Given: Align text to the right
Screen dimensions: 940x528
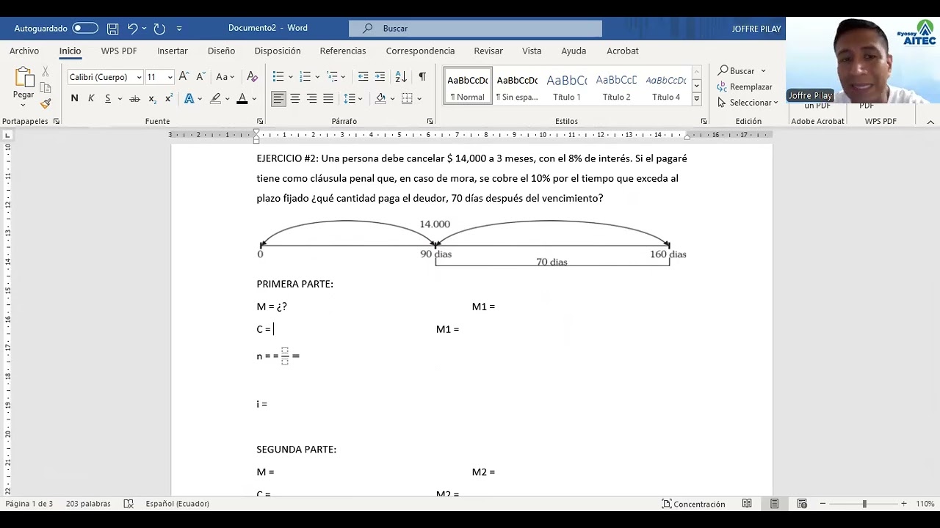Looking at the screenshot, I should pyautogui.click(x=312, y=98).
